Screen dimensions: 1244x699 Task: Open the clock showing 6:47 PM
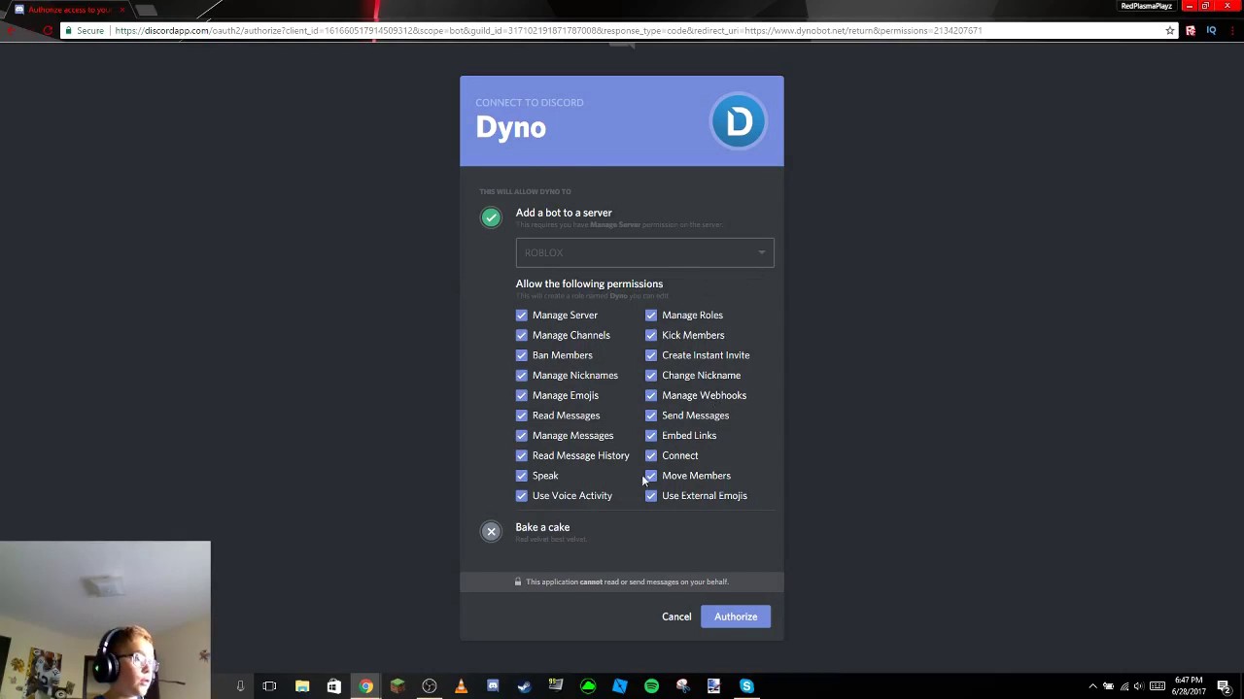1189,685
